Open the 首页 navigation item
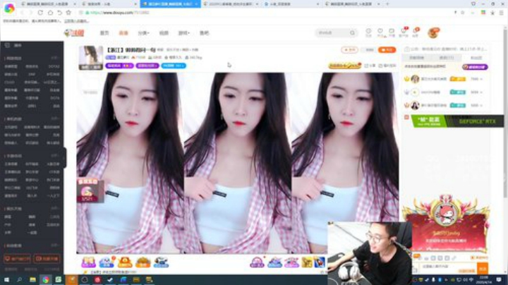The image size is (508, 285). point(104,33)
